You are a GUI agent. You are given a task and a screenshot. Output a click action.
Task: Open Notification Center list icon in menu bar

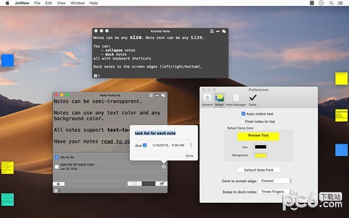pos(340,3)
